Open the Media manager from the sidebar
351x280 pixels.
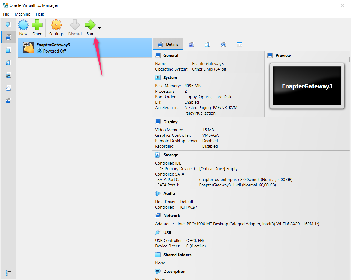[8, 62]
